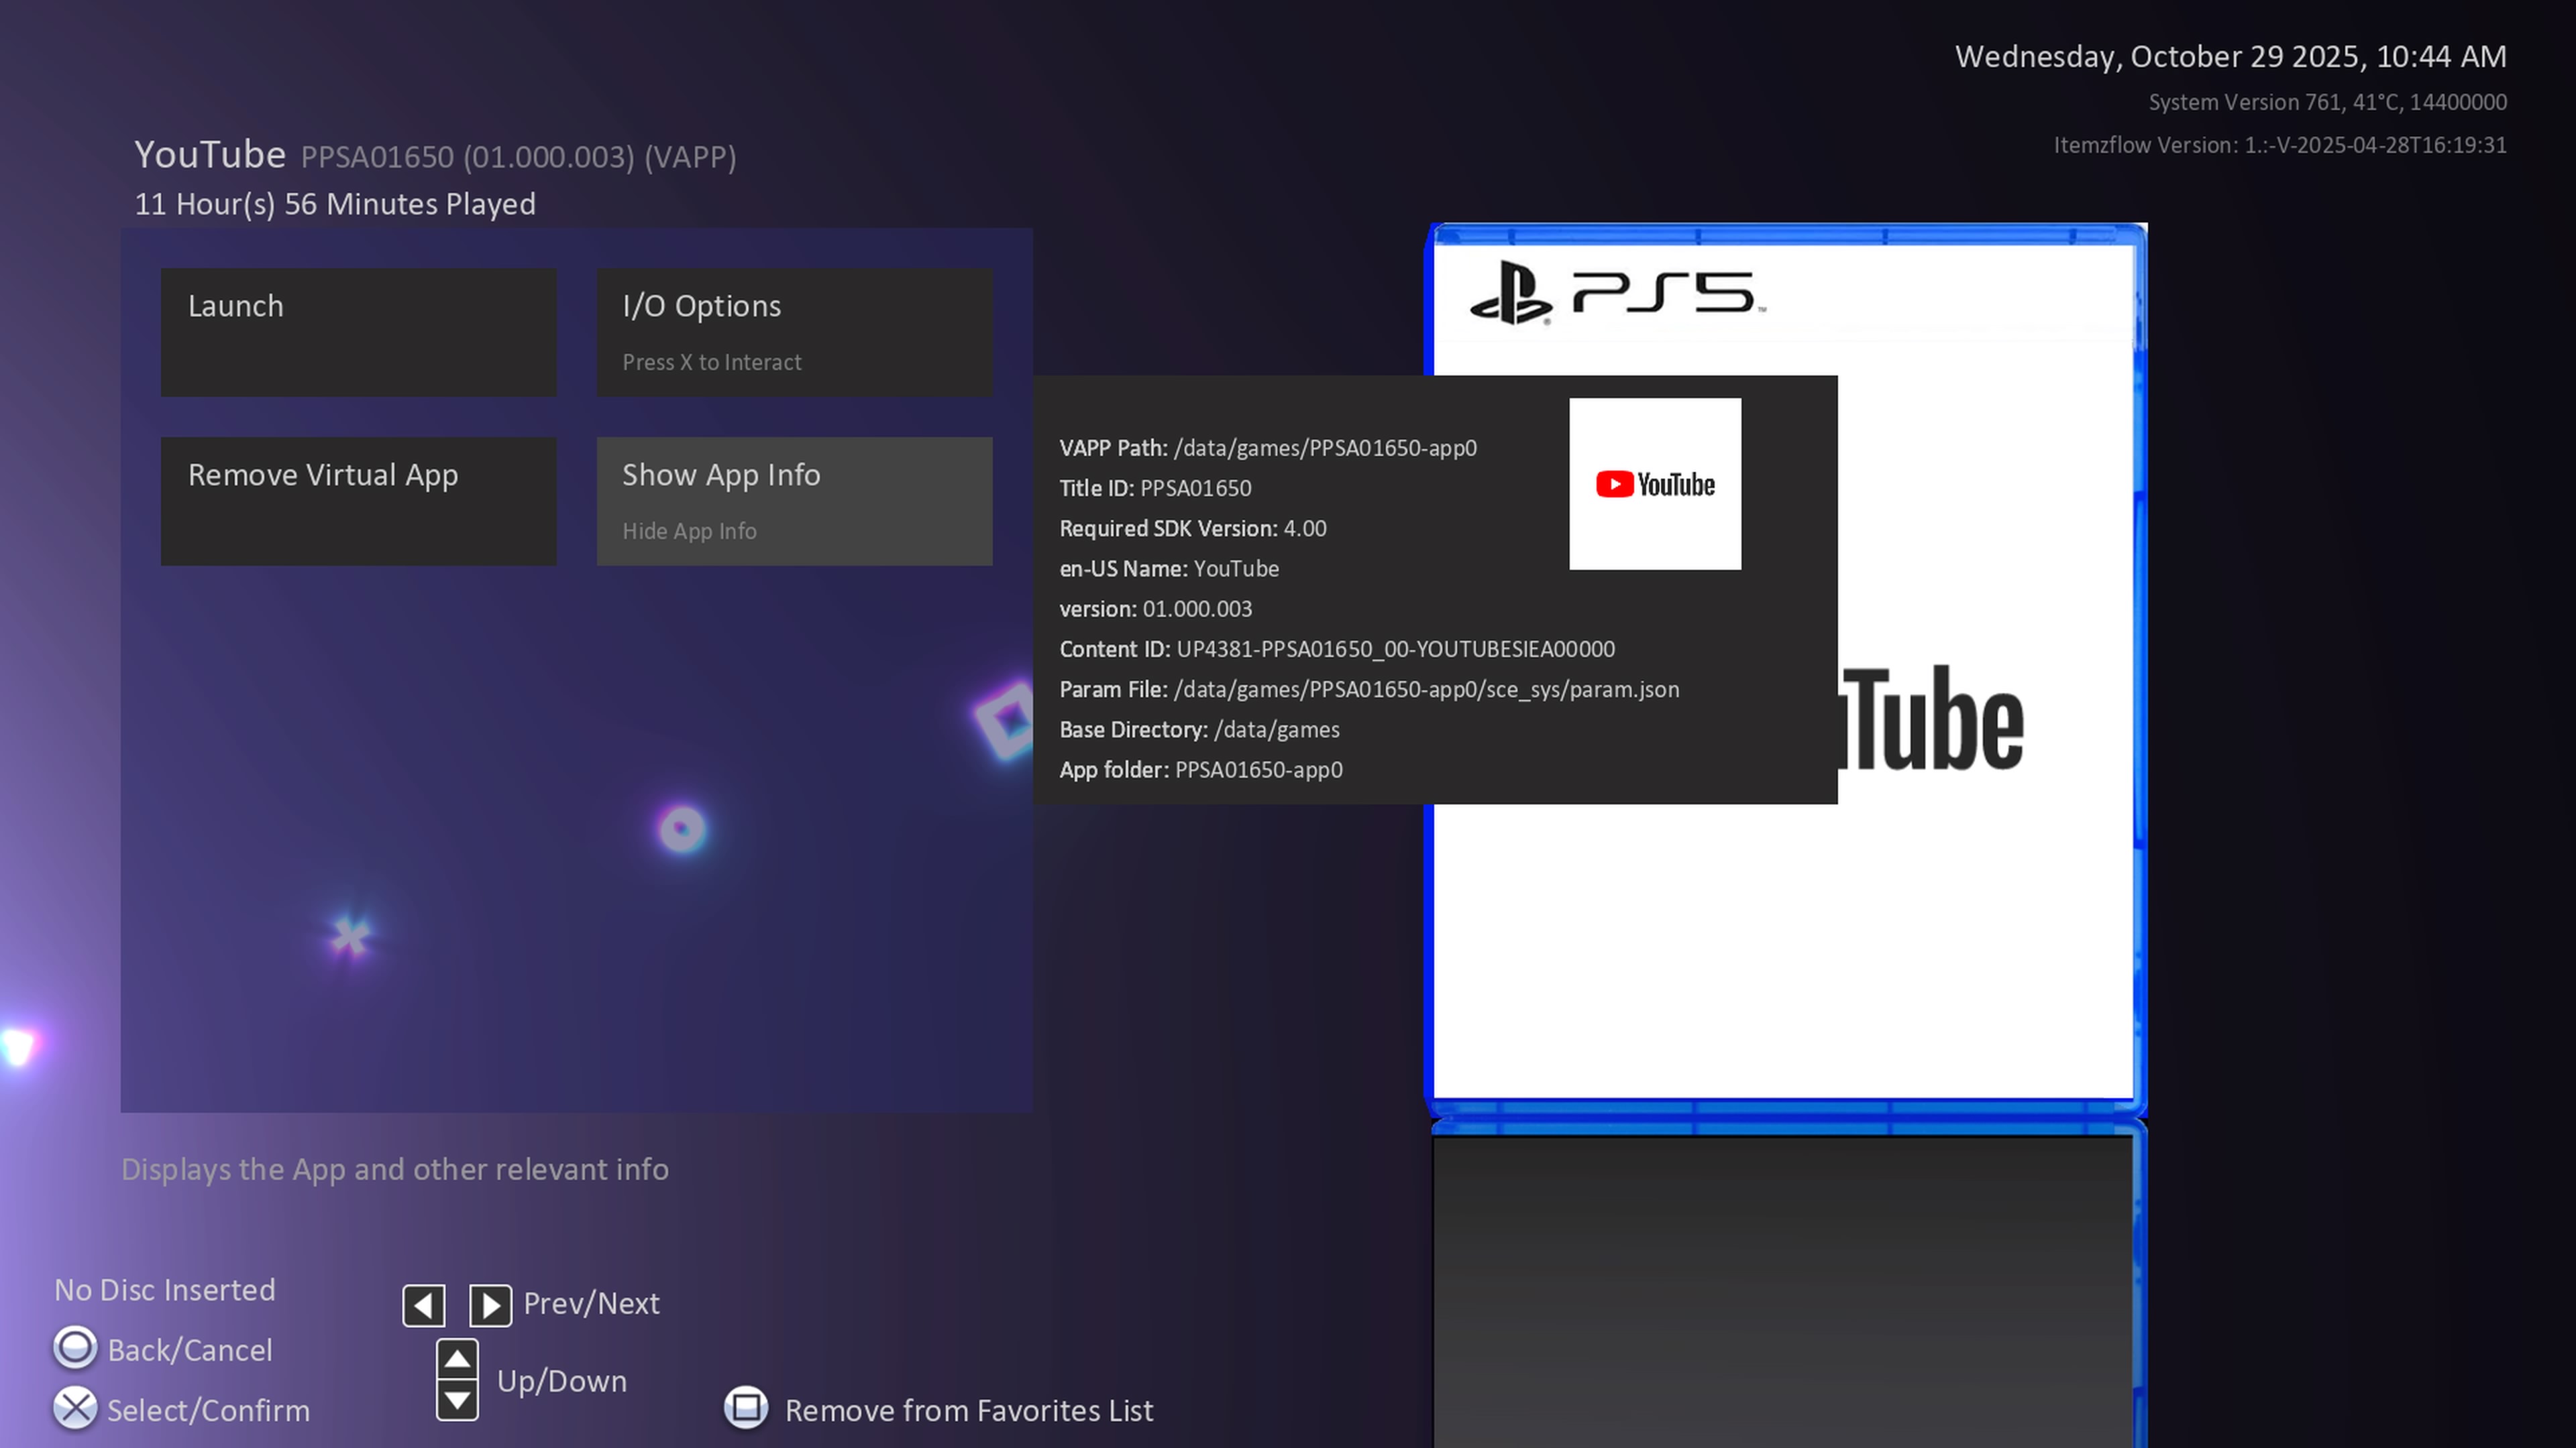Click the Remove from Favorites List label

coord(969,1410)
